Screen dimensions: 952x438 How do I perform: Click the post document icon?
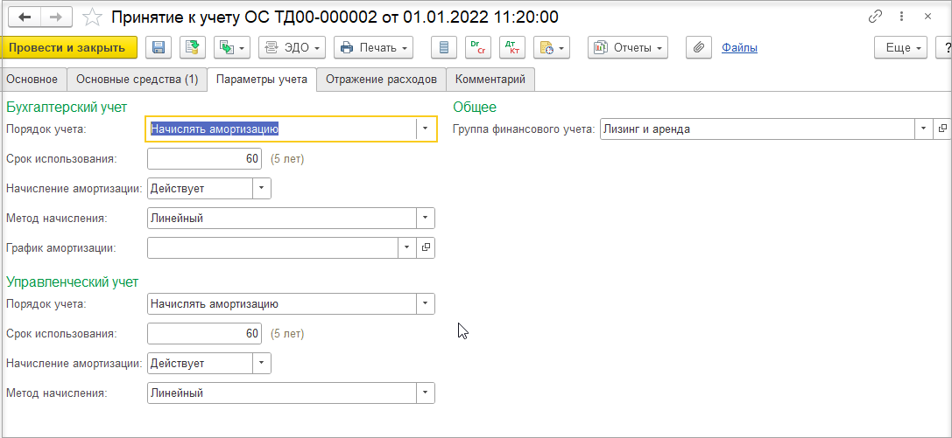193,48
